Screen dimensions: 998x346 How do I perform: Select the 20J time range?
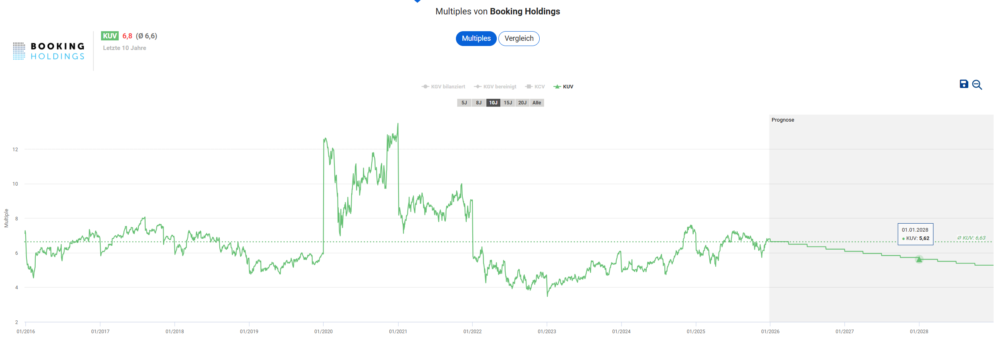(522, 103)
